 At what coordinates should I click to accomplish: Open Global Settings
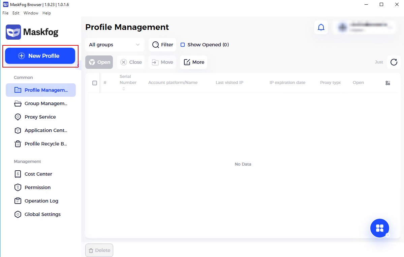[41, 214]
